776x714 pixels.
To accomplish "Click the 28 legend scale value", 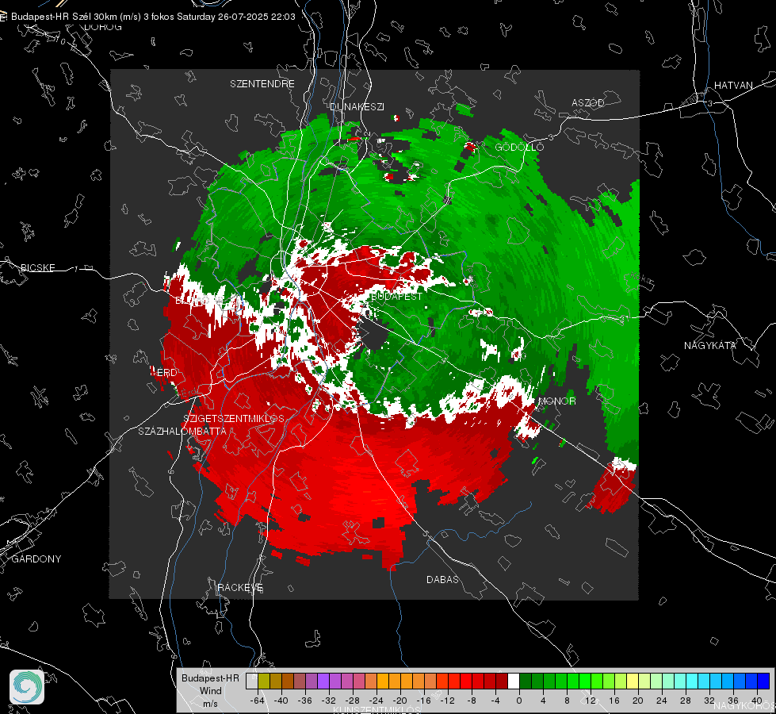I will click(x=686, y=701).
